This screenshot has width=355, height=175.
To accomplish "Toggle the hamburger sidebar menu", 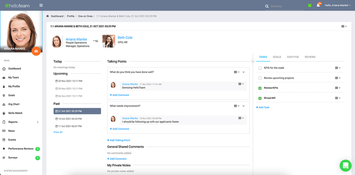I will 41,5.
